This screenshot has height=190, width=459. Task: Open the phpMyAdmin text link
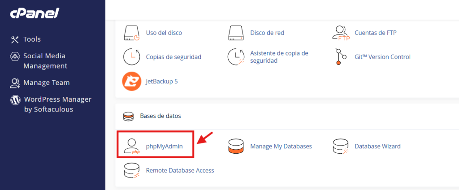click(164, 146)
